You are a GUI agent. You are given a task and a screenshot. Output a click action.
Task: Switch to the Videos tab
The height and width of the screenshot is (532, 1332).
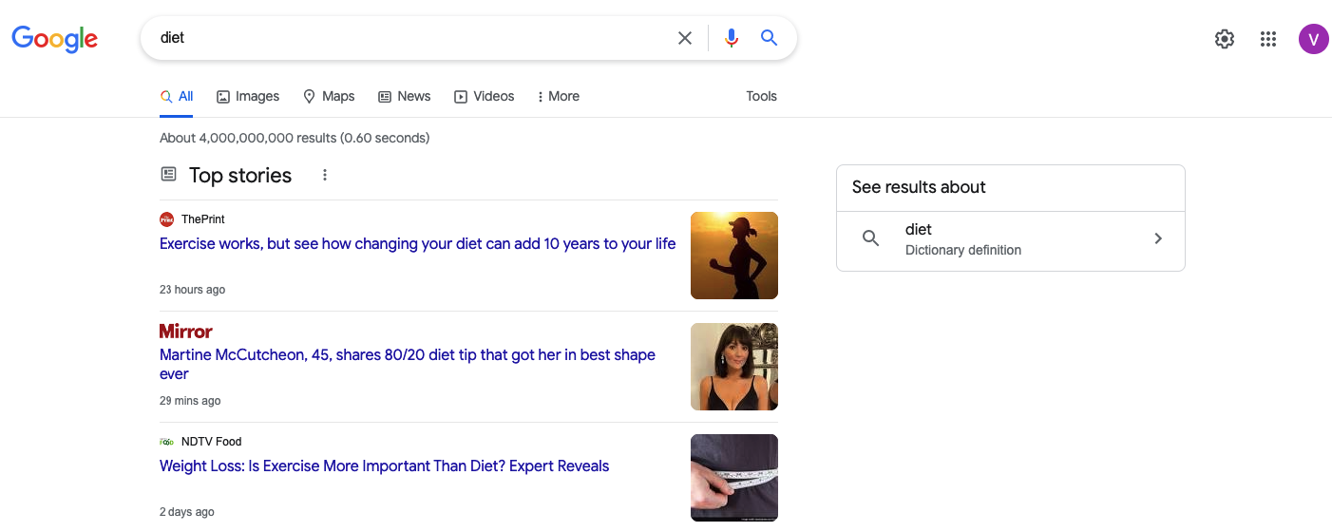coord(485,96)
